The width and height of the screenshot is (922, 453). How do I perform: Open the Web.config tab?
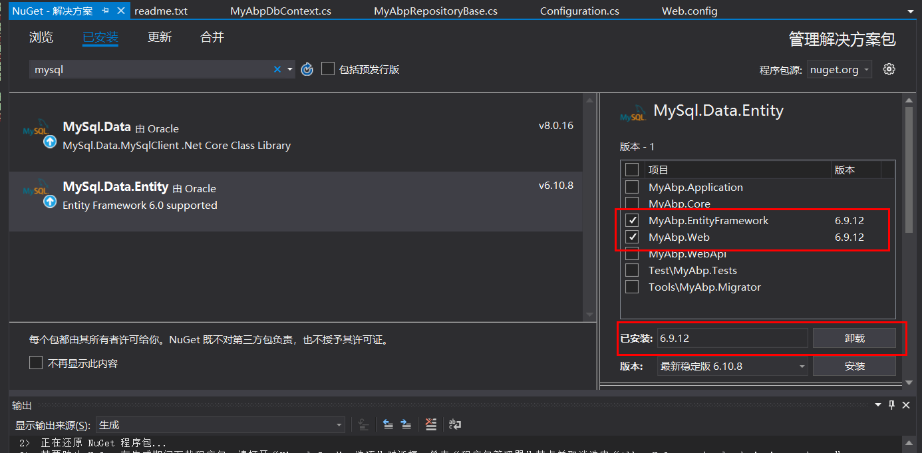(x=690, y=11)
